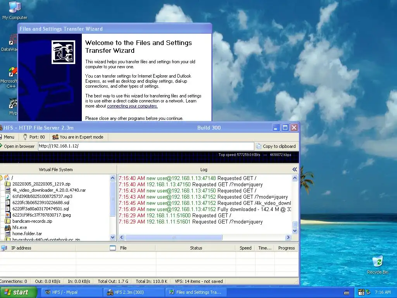Open the Mypal raccoon desktop shortcut
Viewport: 397px width, 298px height.
coord(13,106)
